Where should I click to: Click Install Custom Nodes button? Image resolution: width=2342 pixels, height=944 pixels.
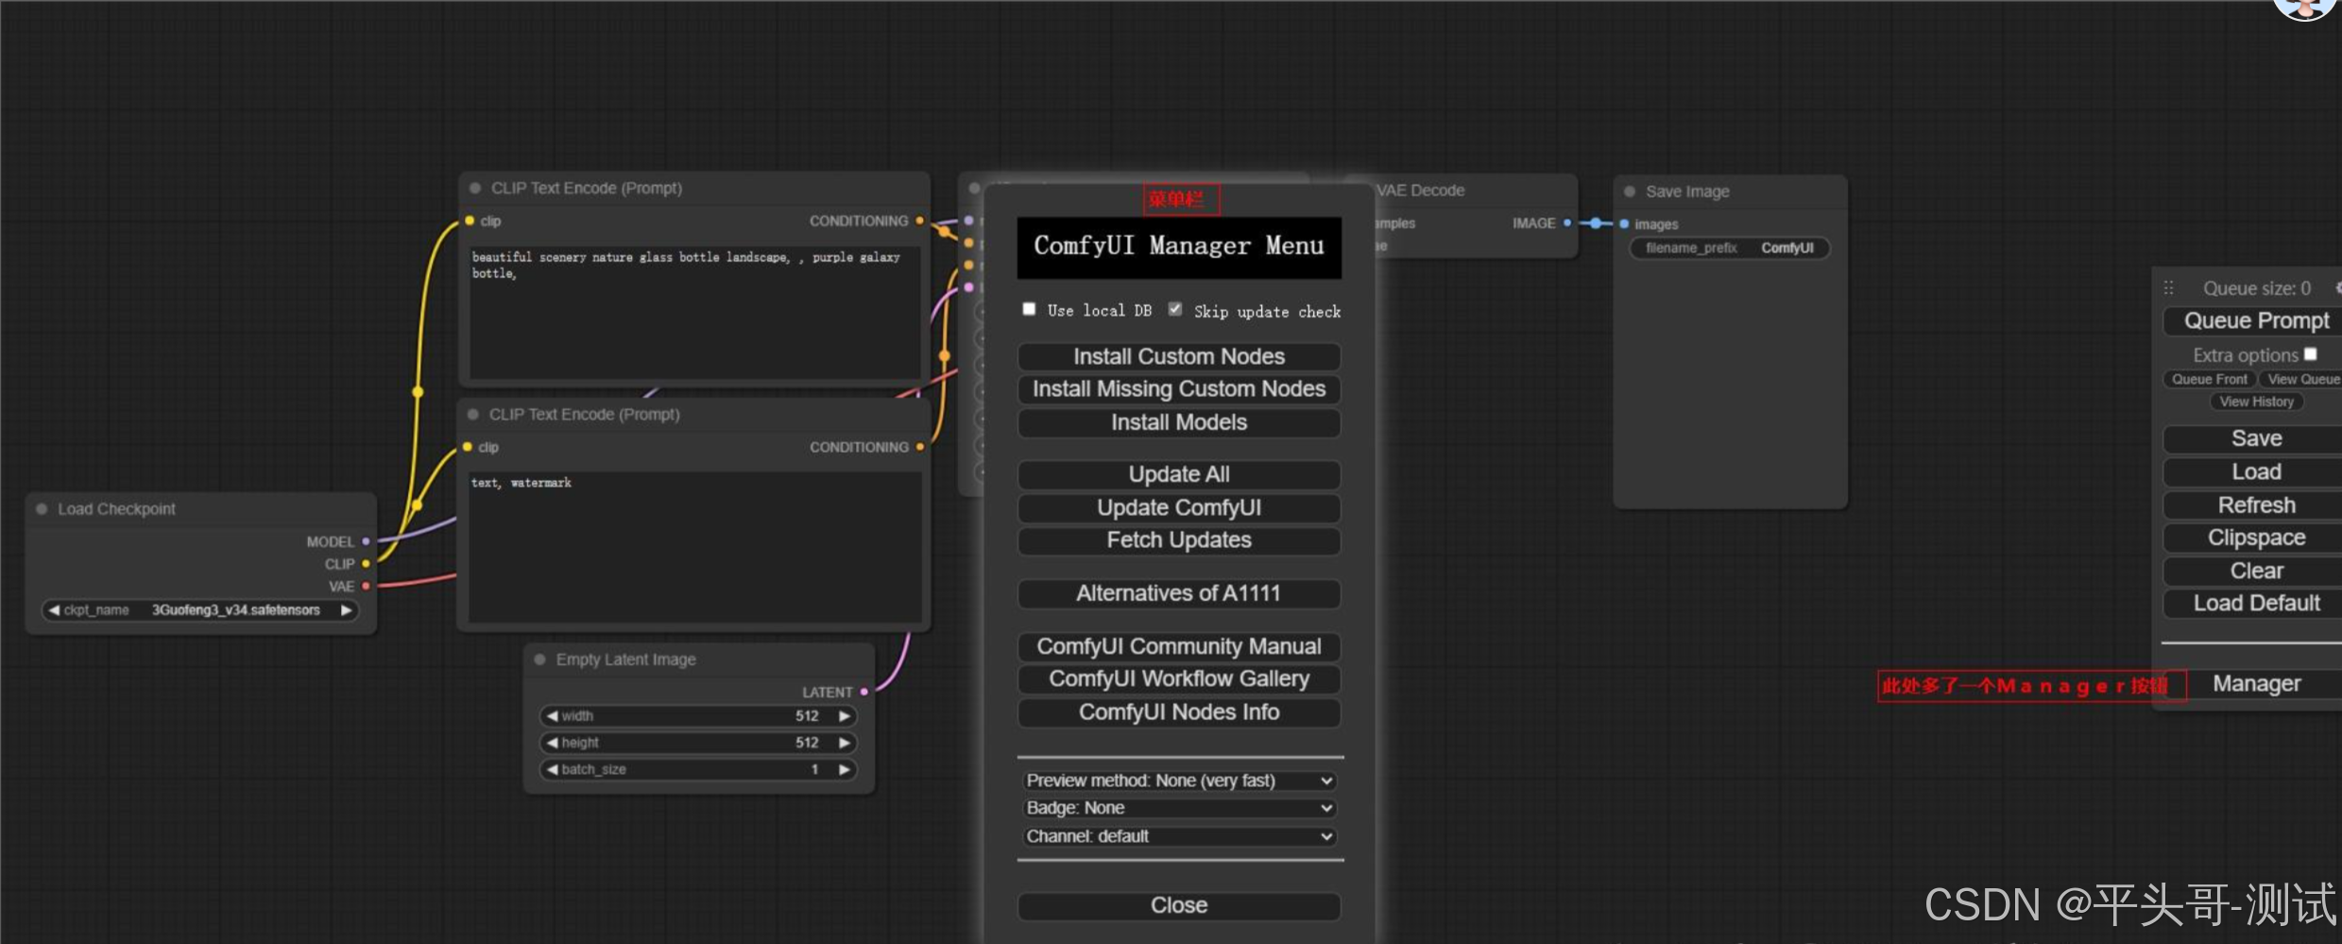click(1179, 356)
